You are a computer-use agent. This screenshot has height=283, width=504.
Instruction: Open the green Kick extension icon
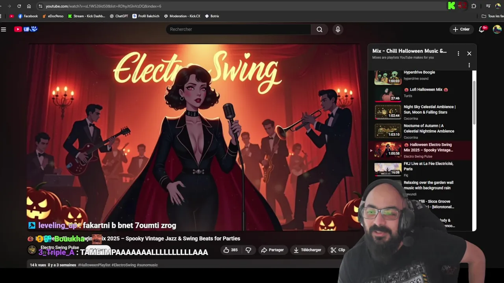[x=452, y=6]
